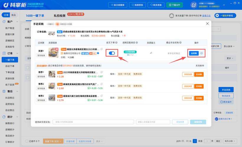Click 仅采购 for 推荐2
Image resolution: width=242 pixels, height=147 pixels.
(199, 86)
